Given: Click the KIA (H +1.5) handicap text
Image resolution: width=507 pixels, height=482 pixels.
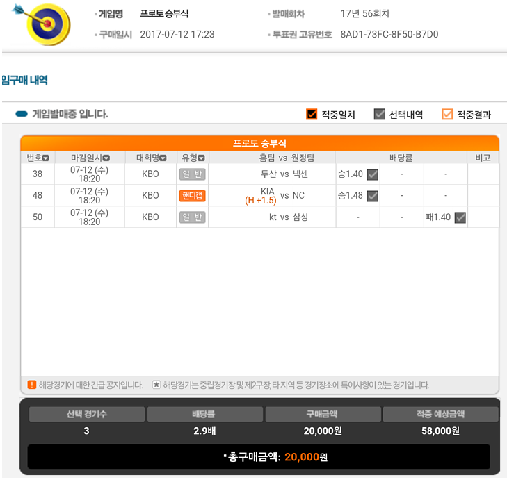Looking at the screenshot, I should tap(261, 196).
